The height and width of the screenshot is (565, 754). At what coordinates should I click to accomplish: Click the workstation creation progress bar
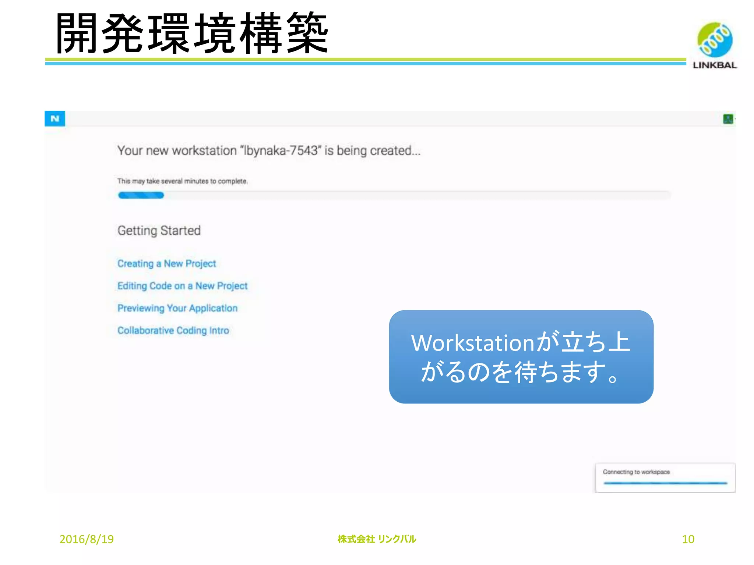tap(394, 195)
